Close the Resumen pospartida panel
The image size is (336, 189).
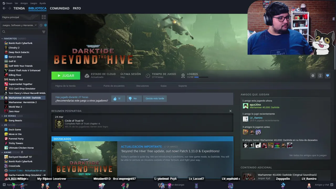pyautogui.click(x=230, y=111)
